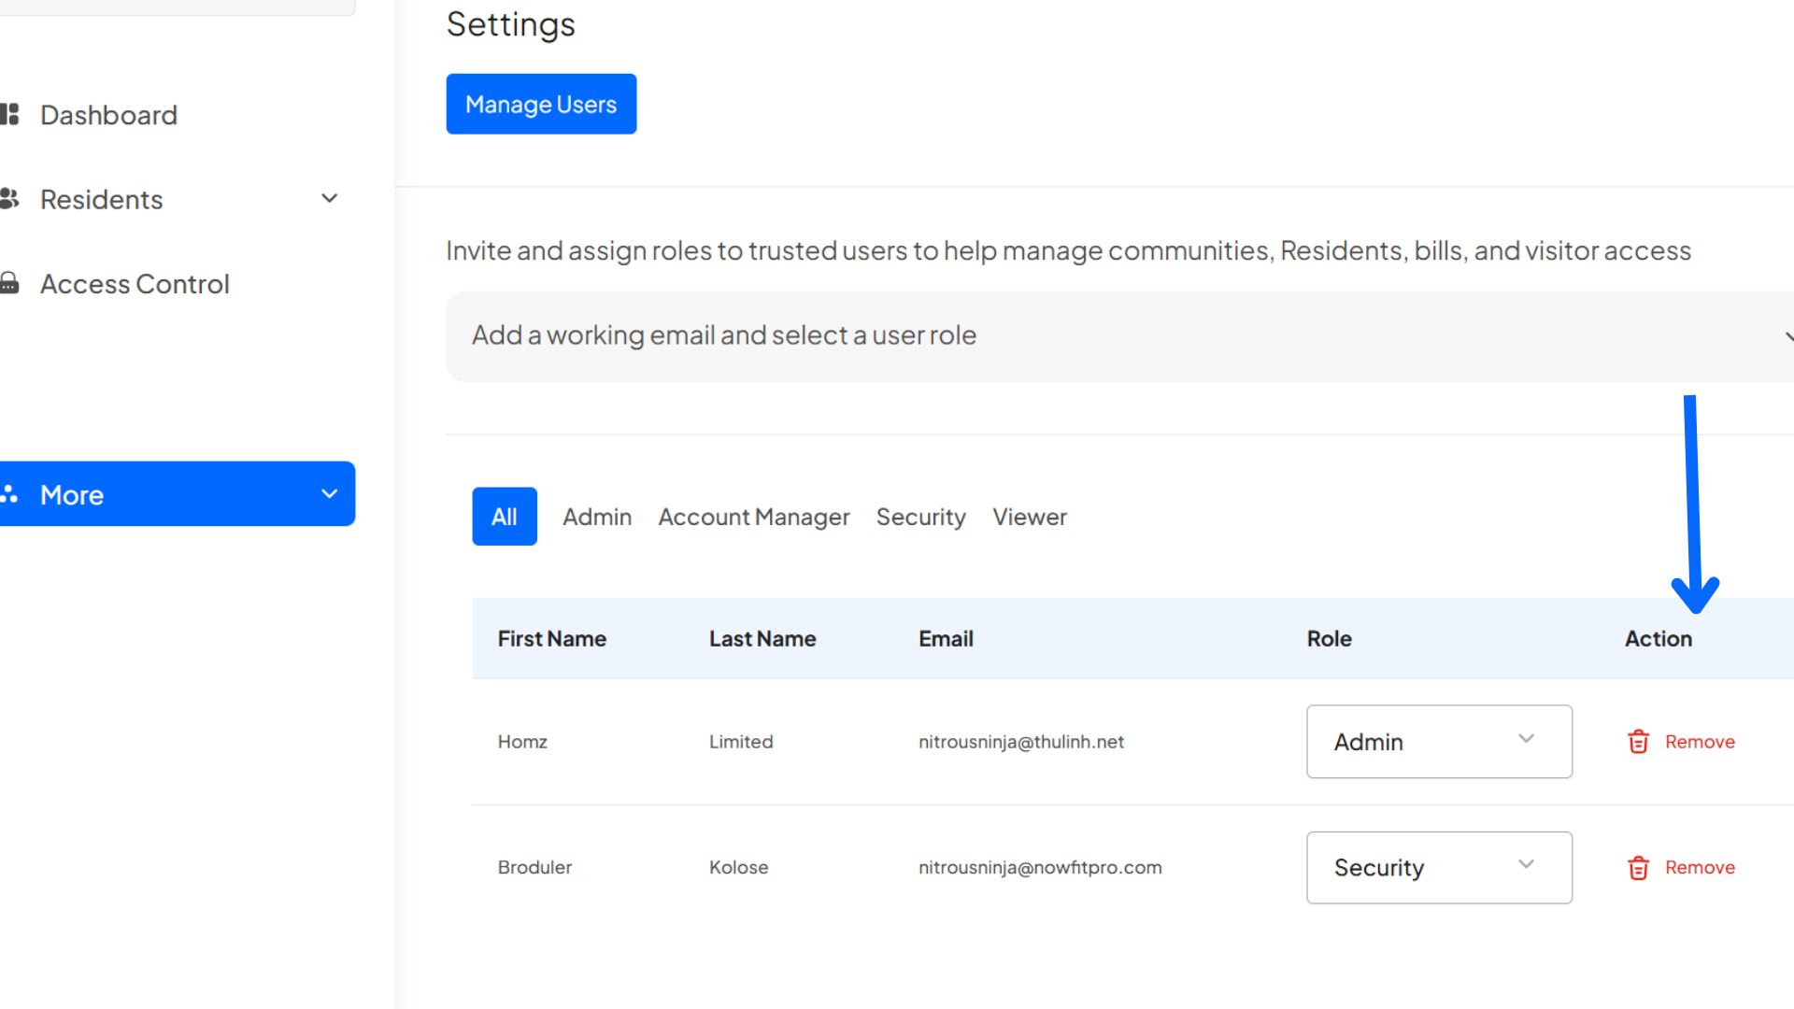This screenshot has width=1794, height=1009.
Task: Click the trash icon next to Homz Limited
Action: 1637,741
